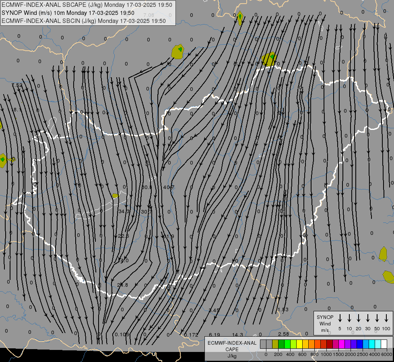
Task: Select the SBCIN title line
Action: (84, 21)
